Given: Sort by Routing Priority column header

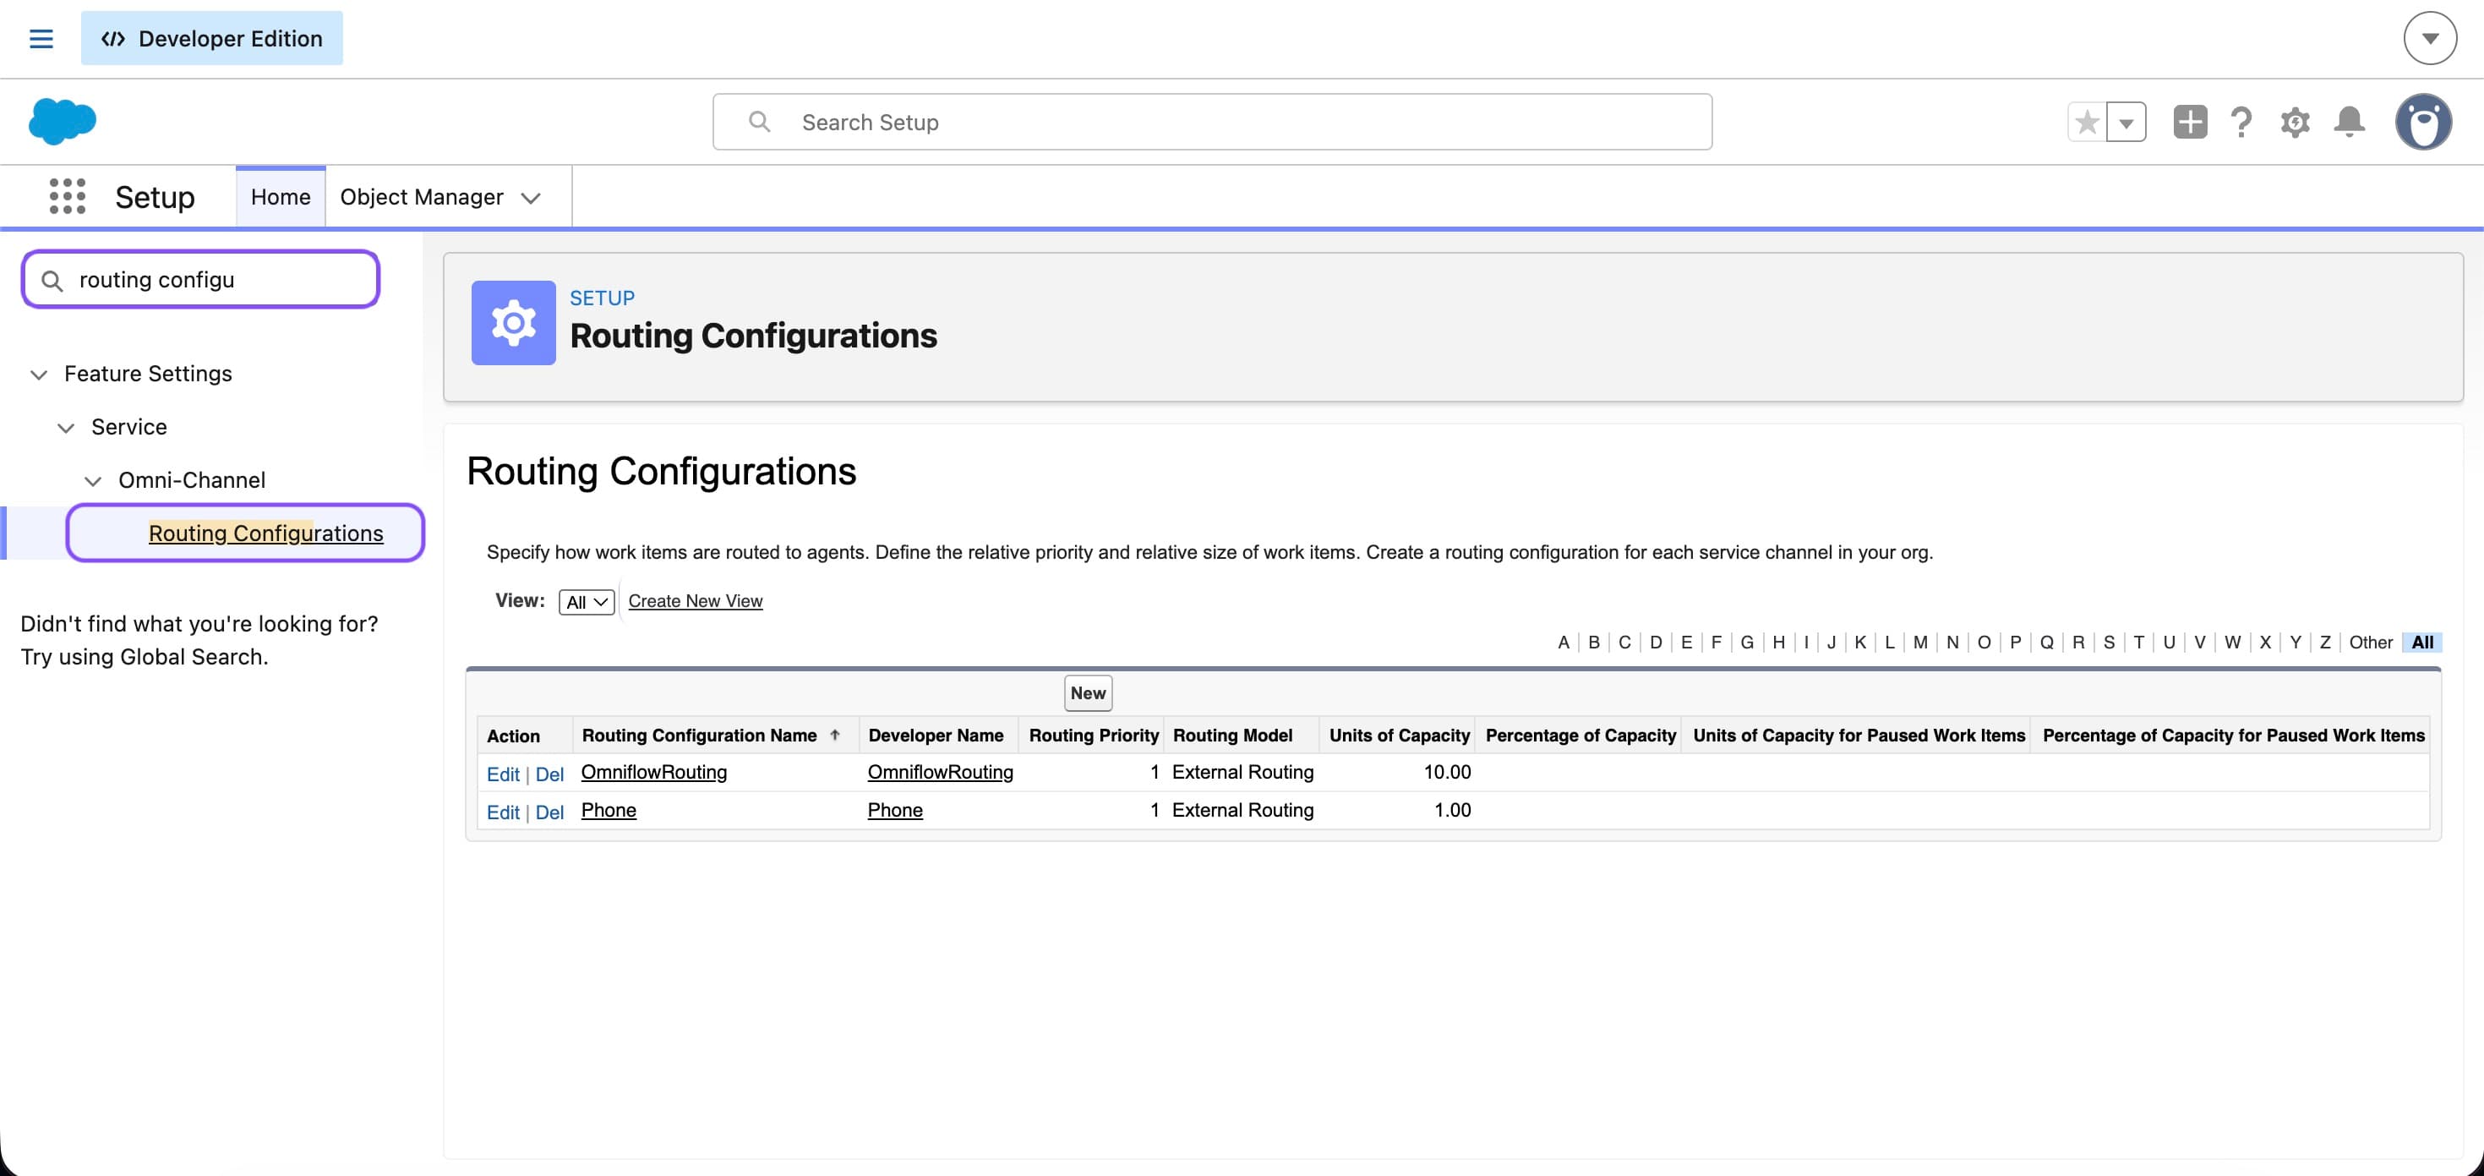Looking at the screenshot, I should coord(1094,736).
